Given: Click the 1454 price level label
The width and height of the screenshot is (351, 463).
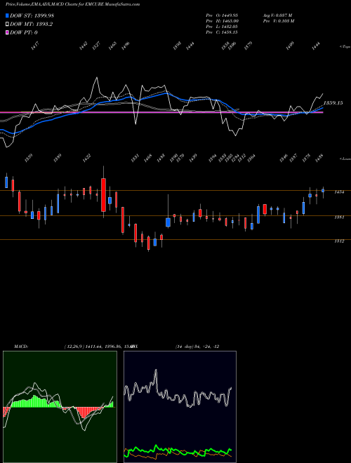Looking at the screenshot, I should pyautogui.click(x=339, y=192).
